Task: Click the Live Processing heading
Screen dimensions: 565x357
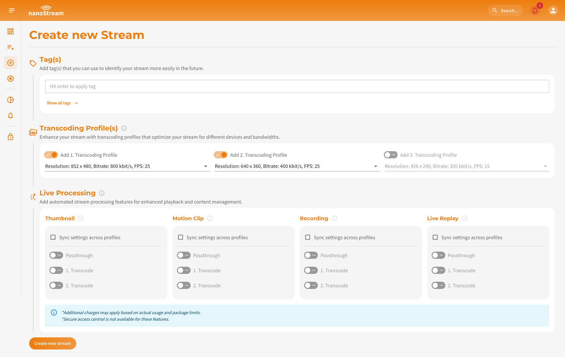Action: click(x=67, y=193)
